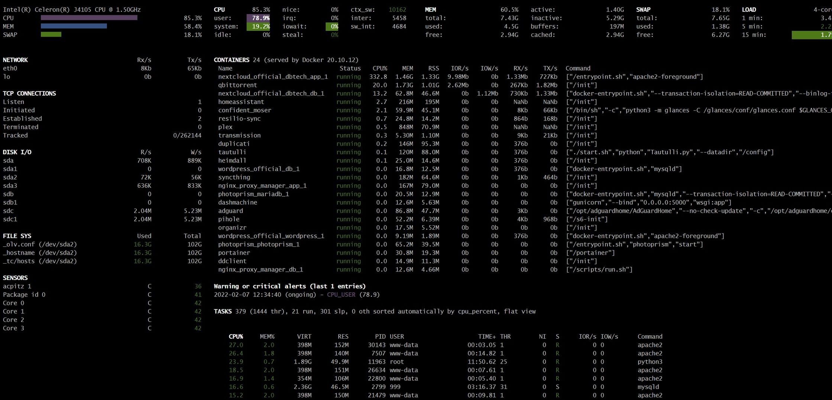Select the ddclient container name
This screenshot has height=400, width=832.
[x=232, y=261]
